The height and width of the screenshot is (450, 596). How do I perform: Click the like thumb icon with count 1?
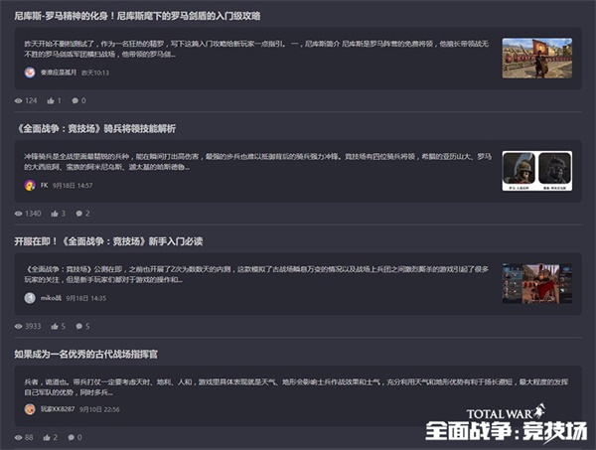click(51, 100)
